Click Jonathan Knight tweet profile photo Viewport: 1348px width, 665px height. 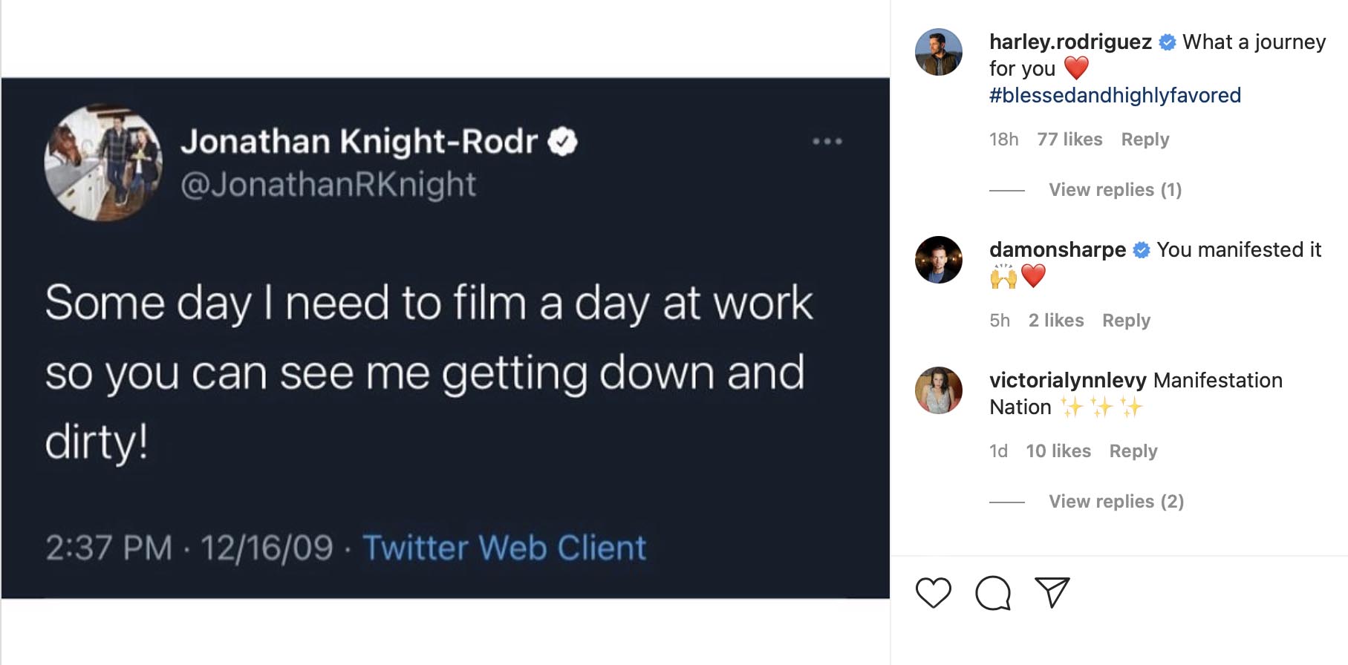click(x=103, y=163)
